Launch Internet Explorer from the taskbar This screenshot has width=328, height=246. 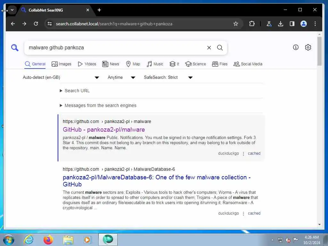click(29, 240)
